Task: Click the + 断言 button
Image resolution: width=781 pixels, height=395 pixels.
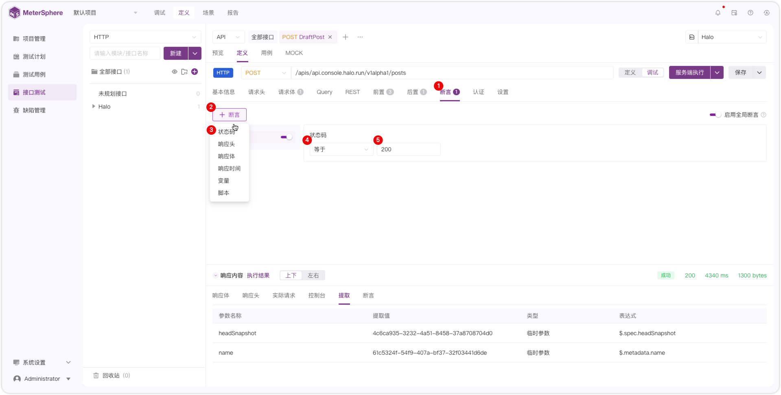Action: (230, 115)
